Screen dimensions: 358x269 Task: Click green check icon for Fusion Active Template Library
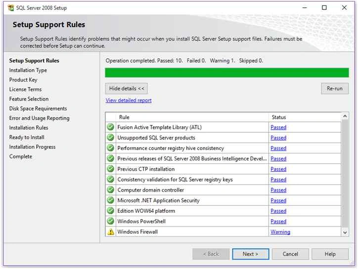[x=110, y=127]
